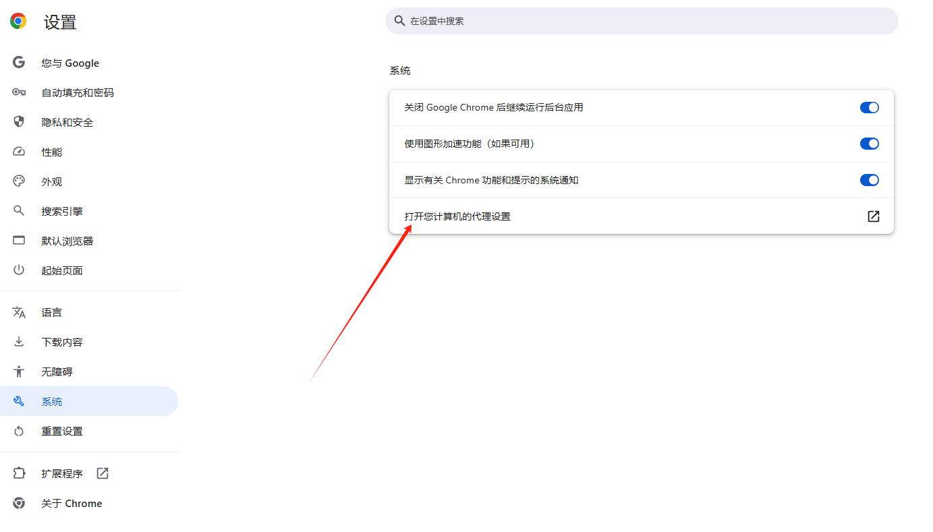Click the accessibility figure icon for 无障碍

(19, 372)
